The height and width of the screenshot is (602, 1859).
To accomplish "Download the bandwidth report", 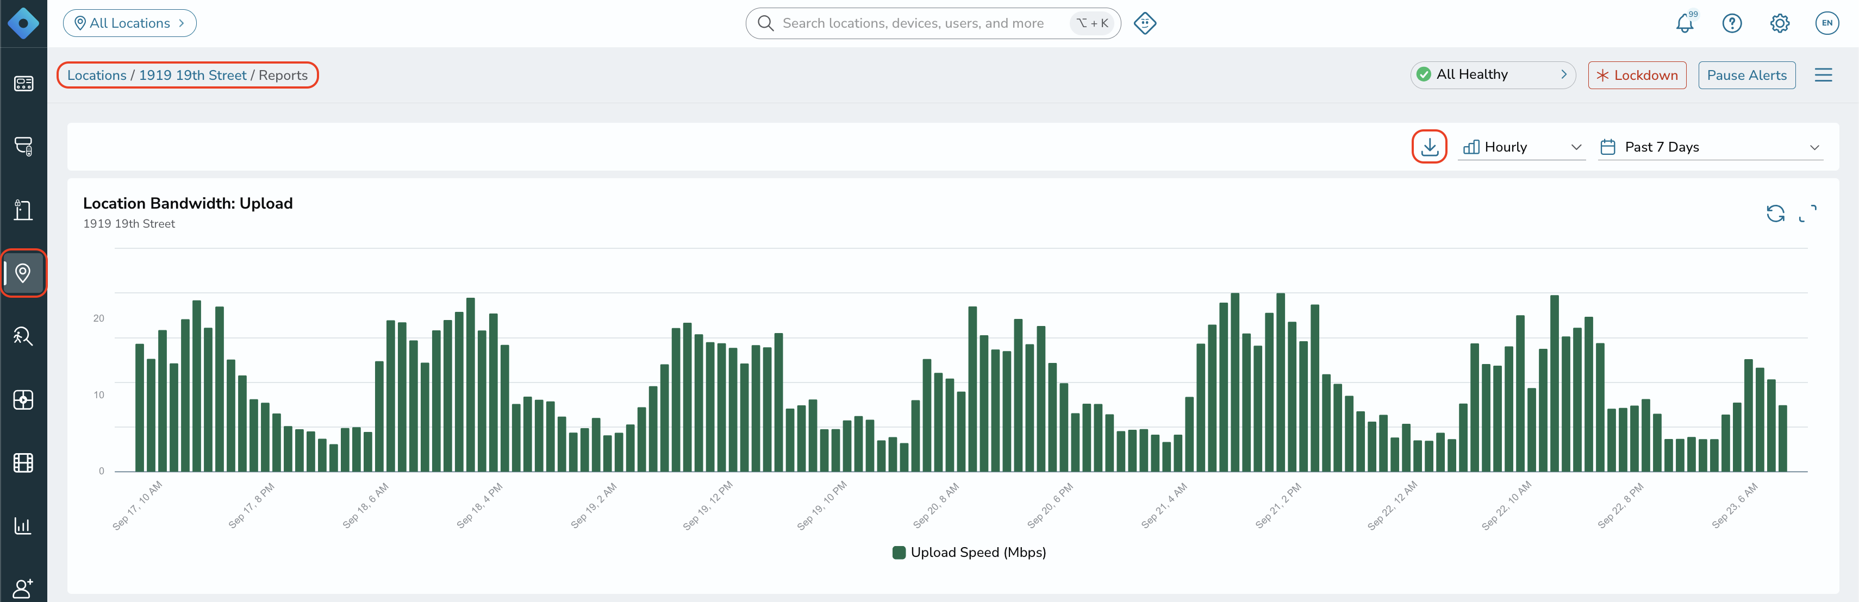I will [x=1429, y=147].
